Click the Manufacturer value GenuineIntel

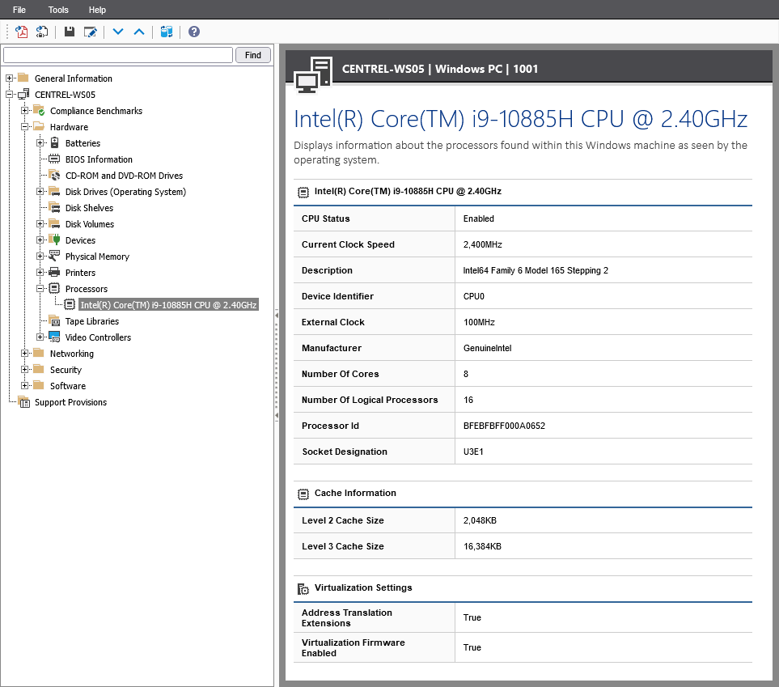pos(487,348)
